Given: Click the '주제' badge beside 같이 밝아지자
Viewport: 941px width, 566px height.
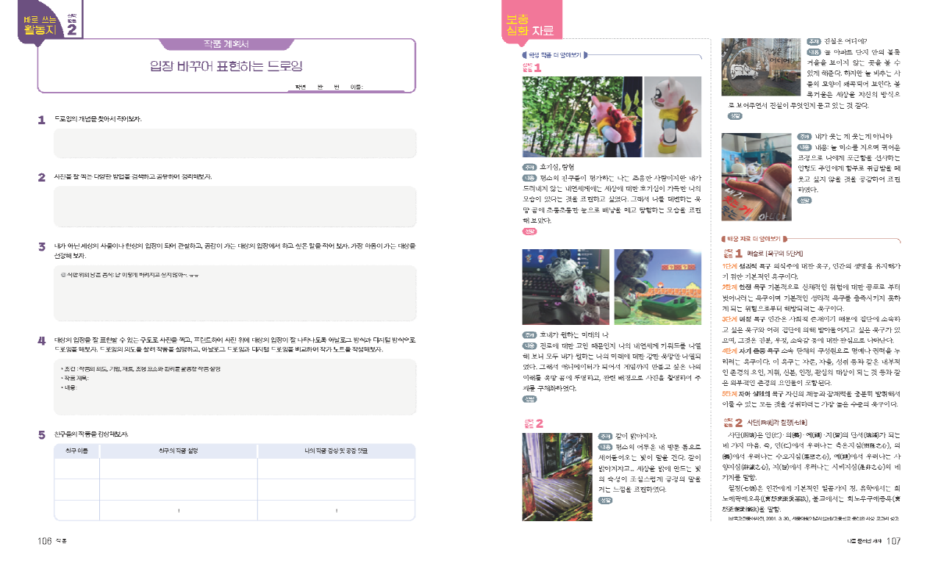Looking at the screenshot, I should (605, 435).
